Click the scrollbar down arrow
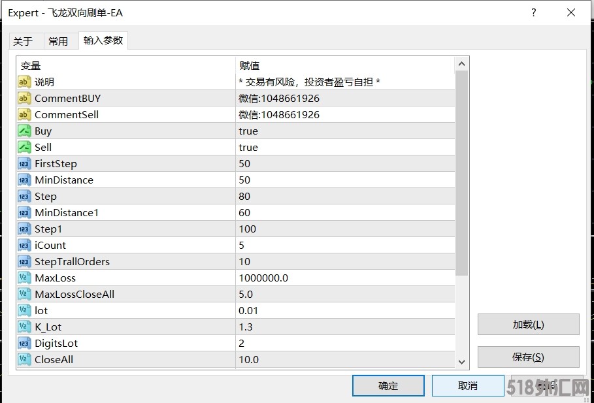 coord(461,362)
